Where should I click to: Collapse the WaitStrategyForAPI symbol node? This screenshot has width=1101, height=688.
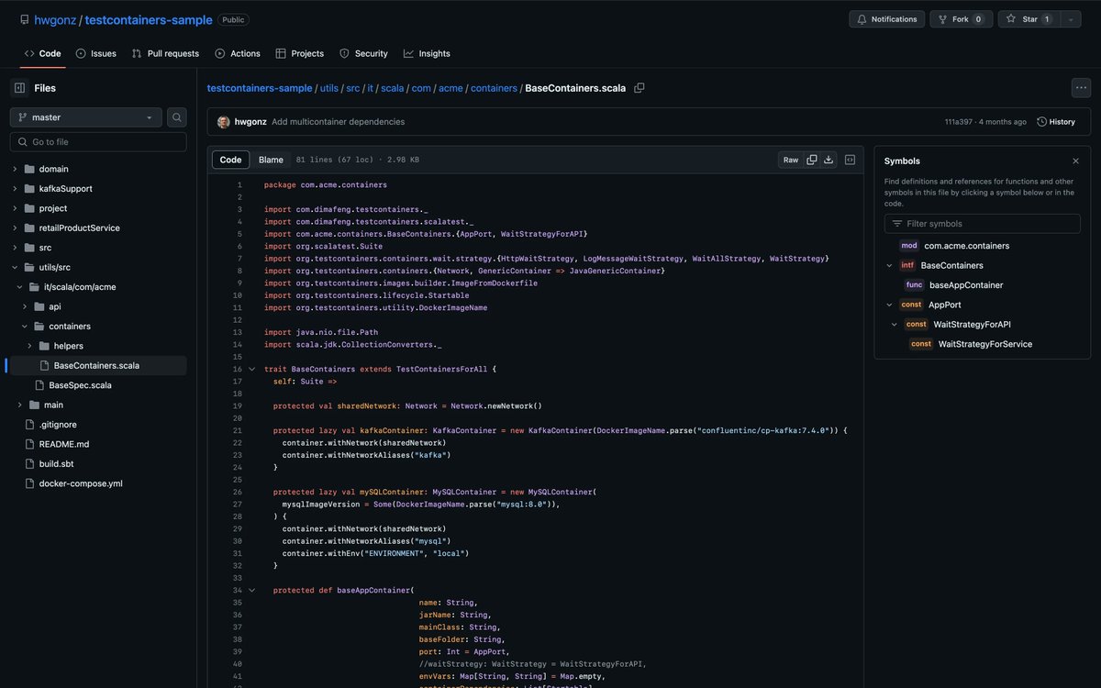895,325
